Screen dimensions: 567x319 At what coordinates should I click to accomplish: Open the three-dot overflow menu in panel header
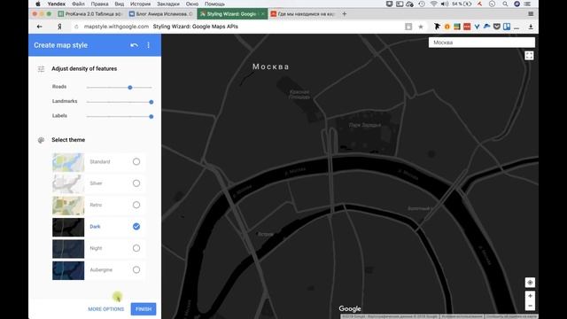click(148, 45)
